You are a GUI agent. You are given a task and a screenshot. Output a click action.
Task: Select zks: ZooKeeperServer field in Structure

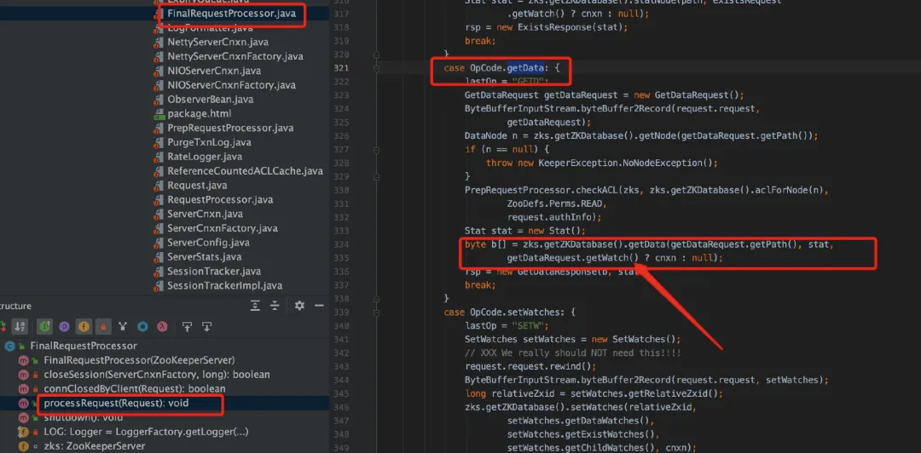(x=95, y=446)
